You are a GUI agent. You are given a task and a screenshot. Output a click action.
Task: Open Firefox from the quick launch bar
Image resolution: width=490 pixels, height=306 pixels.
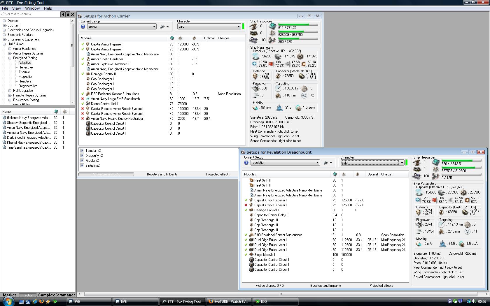(41, 302)
